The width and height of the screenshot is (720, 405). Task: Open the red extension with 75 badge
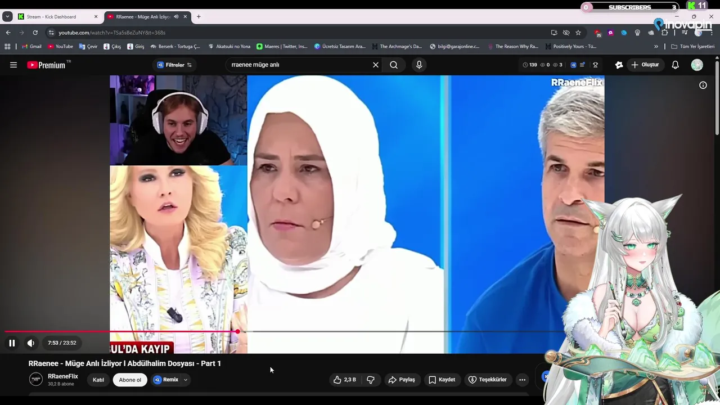tap(597, 33)
